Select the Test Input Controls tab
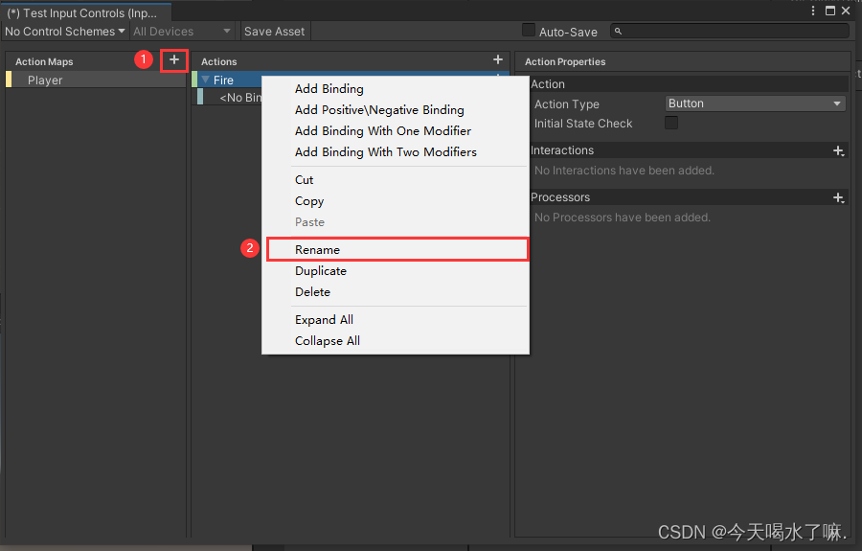The image size is (862, 551). [x=85, y=12]
